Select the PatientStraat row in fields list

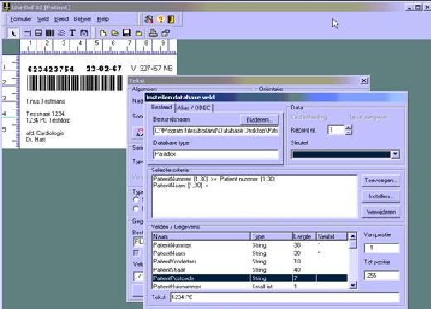pos(249,269)
